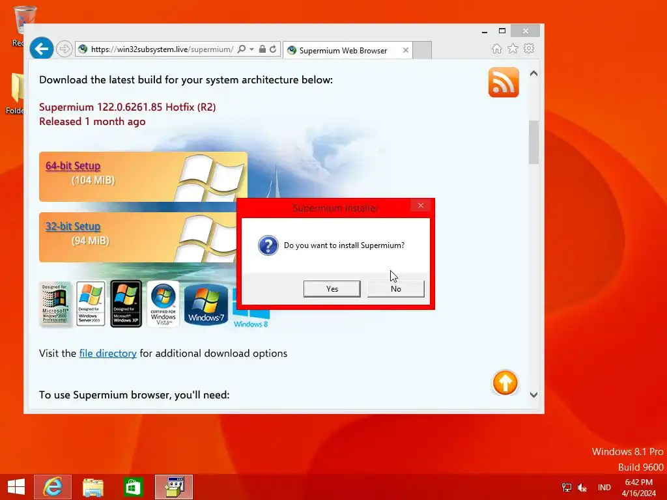
Task: Click the installer program icon in taskbar
Action: [x=174, y=487]
